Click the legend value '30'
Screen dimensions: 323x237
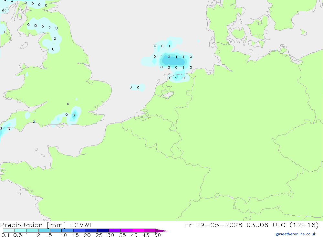111,235
